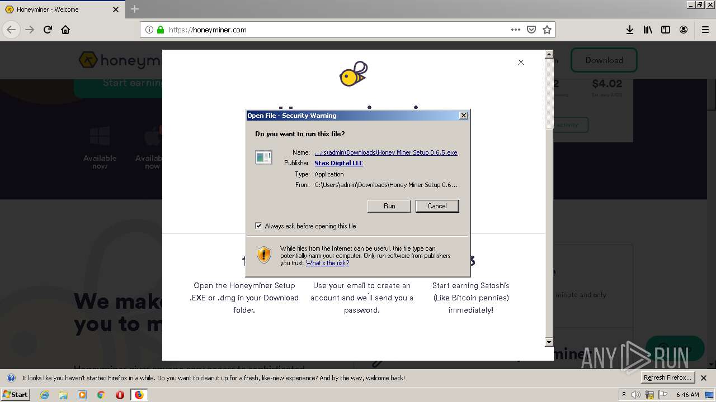Click the Action Center flag tray icon
Image resolution: width=716 pixels, height=402 pixels.
[663, 395]
